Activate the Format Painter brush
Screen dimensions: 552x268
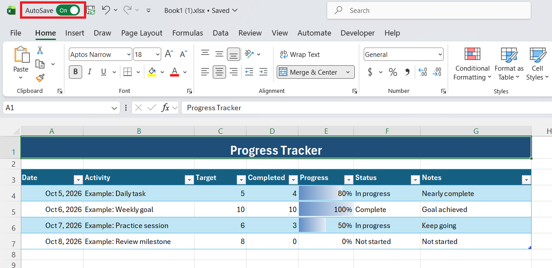[40, 78]
